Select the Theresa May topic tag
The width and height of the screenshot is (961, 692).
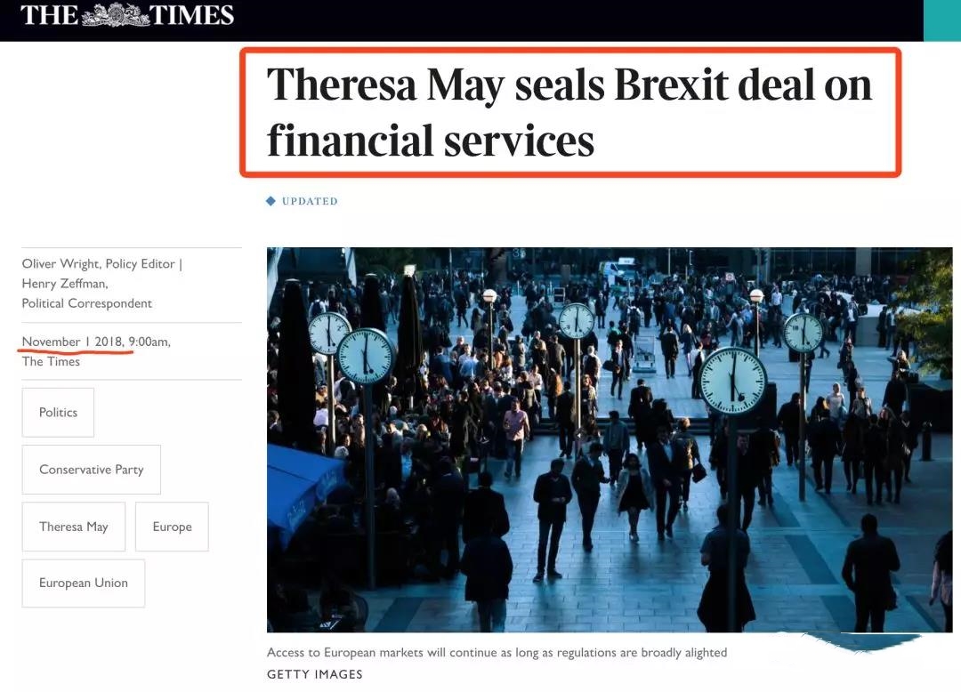tap(74, 527)
